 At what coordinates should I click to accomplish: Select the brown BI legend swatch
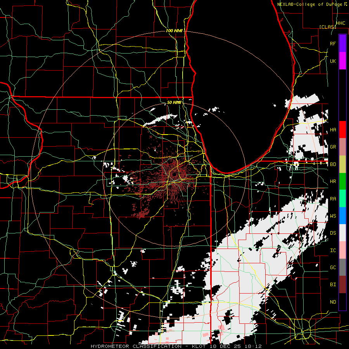click(x=342, y=285)
